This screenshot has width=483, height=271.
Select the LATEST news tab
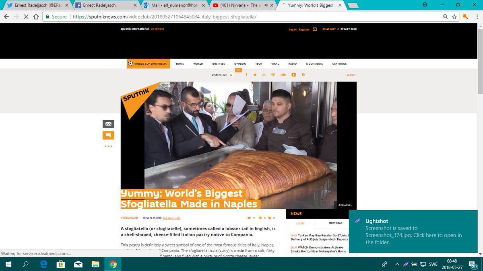(x=301, y=223)
